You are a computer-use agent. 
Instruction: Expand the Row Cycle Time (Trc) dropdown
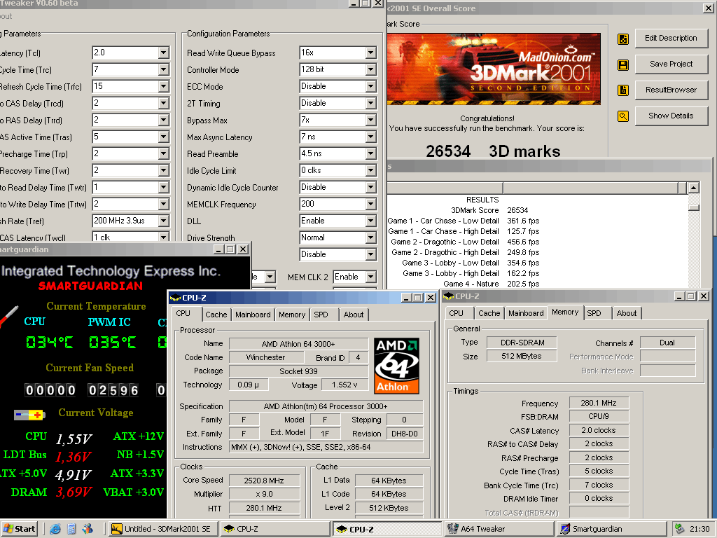coord(163,69)
